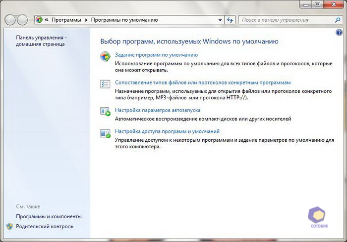This screenshot has height=242, width=347.
Task: Open Сопоставление типов файлов или протоколов link
Action: [x=202, y=82]
